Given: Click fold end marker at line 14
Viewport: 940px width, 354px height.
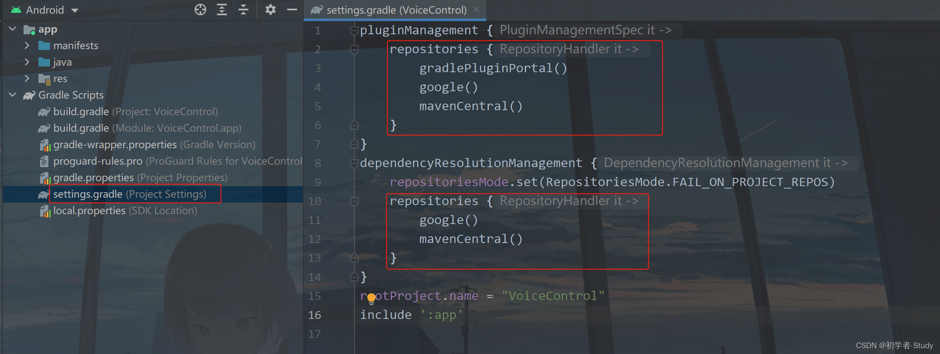Looking at the screenshot, I should pyautogui.click(x=354, y=276).
